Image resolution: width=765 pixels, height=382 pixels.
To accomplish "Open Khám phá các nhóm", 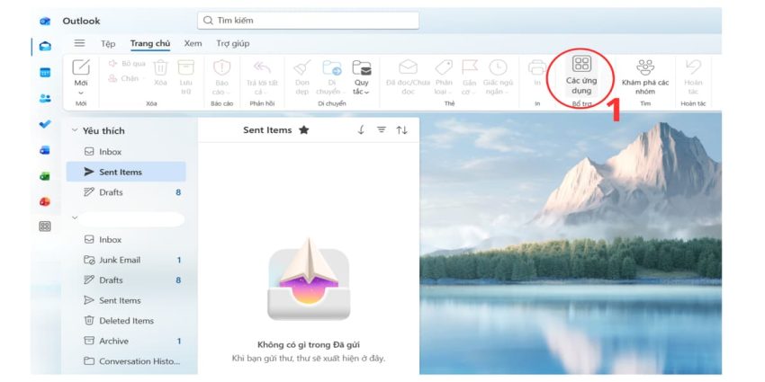I will click(x=645, y=77).
